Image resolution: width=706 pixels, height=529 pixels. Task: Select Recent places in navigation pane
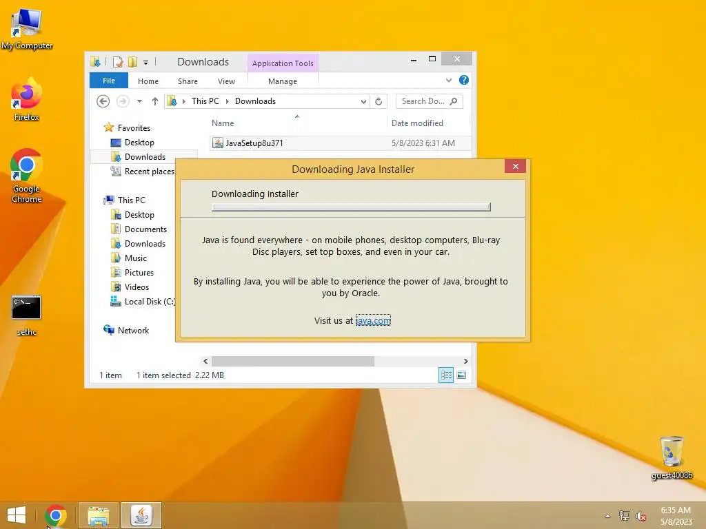143,171
